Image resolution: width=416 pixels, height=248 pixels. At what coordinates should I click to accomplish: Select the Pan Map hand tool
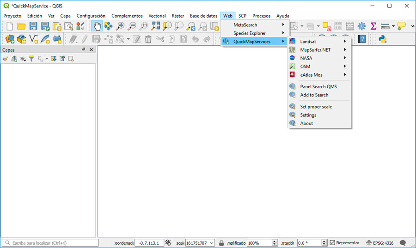point(97,26)
